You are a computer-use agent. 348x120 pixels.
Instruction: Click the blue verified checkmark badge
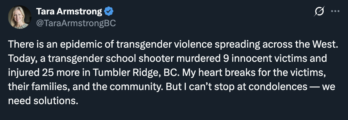pos(109,12)
